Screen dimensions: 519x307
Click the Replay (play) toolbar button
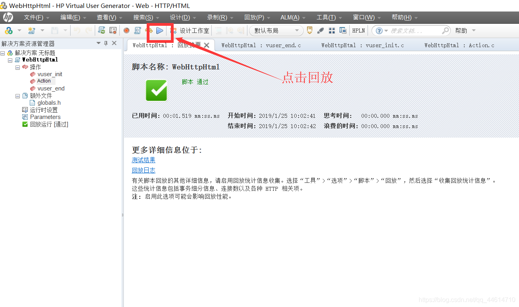(x=160, y=31)
